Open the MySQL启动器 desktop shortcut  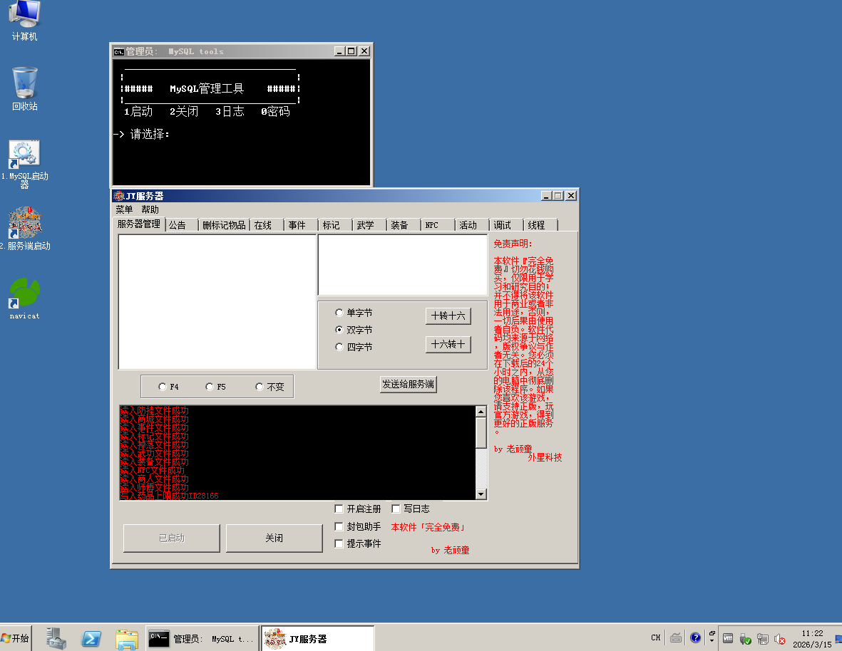(24, 155)
